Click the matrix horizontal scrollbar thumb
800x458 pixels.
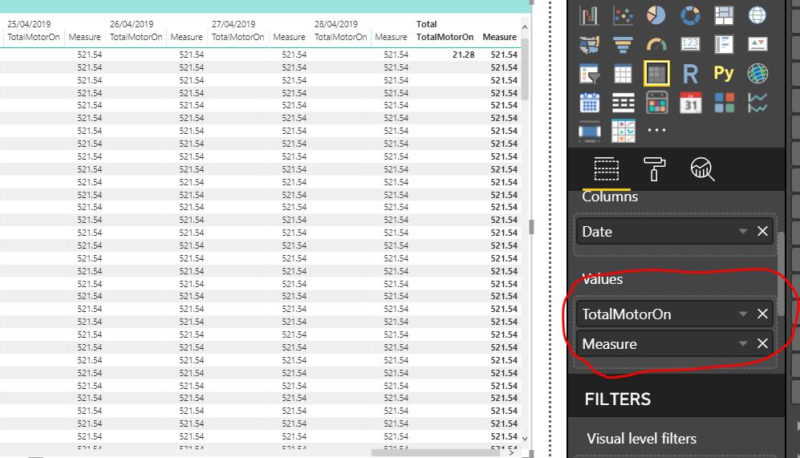tap(436, 452)
